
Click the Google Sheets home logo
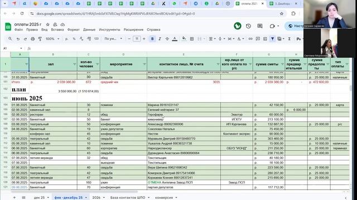tap(8, 27)
